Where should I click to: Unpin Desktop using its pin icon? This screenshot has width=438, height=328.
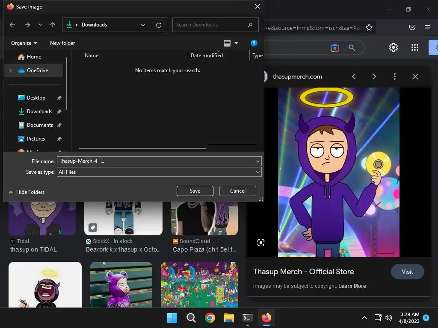click(x=59, y=98)
